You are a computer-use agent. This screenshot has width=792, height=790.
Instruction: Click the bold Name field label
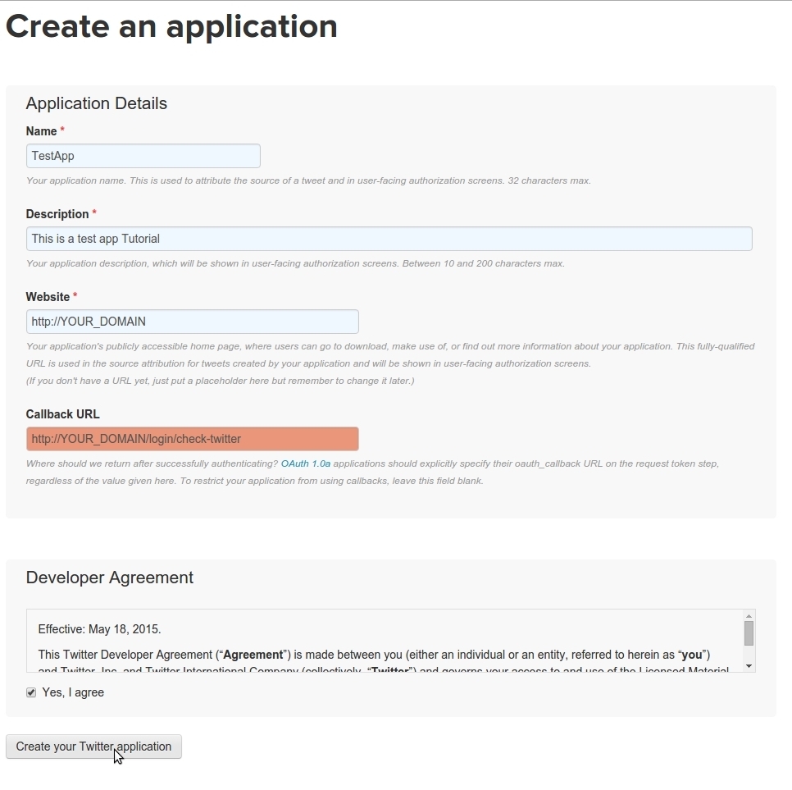tap(41, 131)
